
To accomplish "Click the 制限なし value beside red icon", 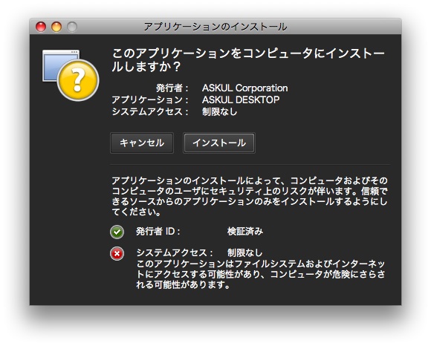I will [x=244, y=252].
